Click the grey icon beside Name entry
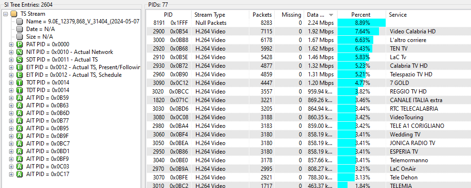Screen dimensions: 471x188 (x=20, y=21)
